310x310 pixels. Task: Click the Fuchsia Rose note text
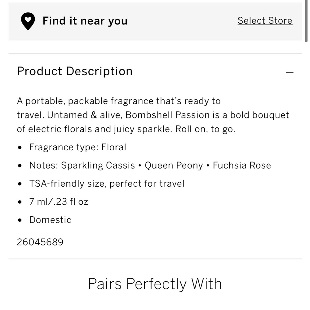(x=242, y=166)
